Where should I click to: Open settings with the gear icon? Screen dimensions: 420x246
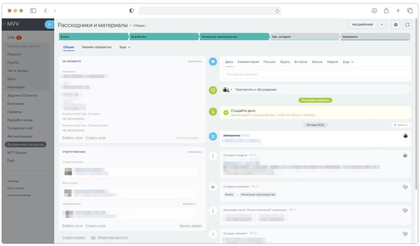[x=396, y=25]
